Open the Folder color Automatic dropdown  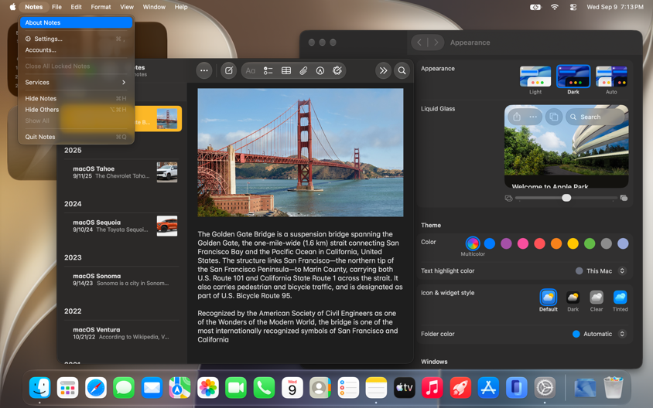(599, 334)
